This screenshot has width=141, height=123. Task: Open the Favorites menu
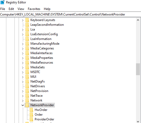pos(34,9)
